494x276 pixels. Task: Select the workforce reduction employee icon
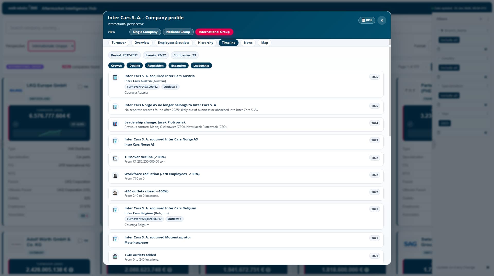(115, 176)
